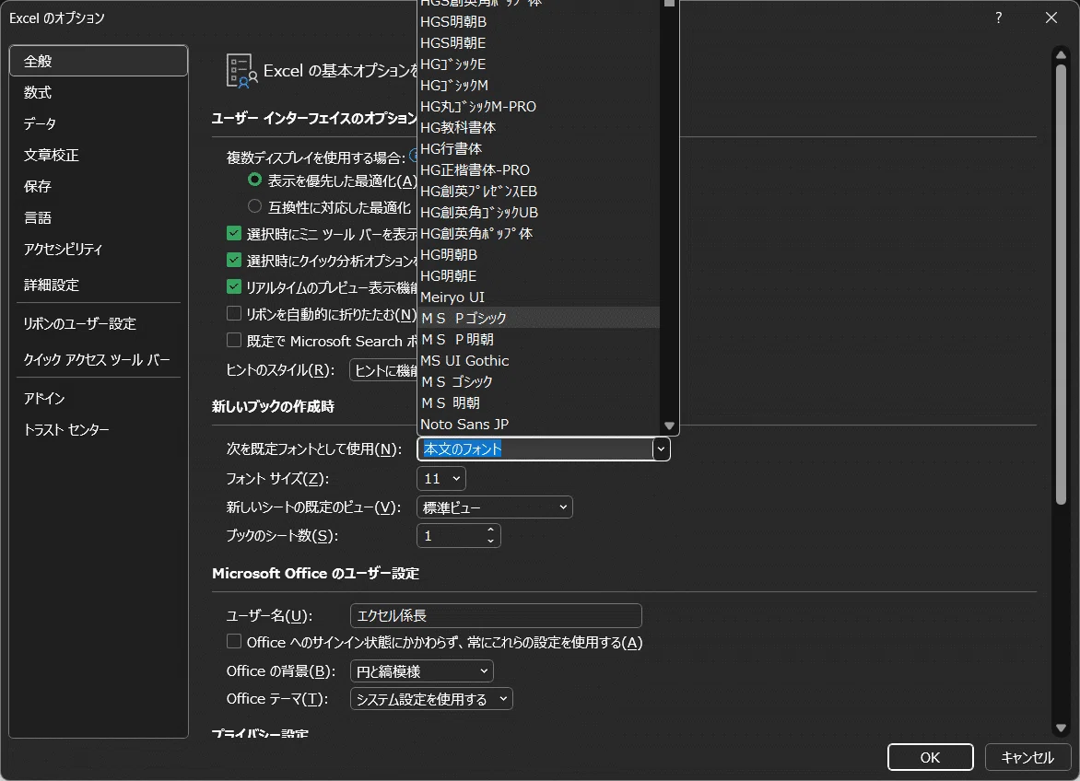Click the options pane scrollbar thumb

pyautogui.click(x=1061, y=285)
